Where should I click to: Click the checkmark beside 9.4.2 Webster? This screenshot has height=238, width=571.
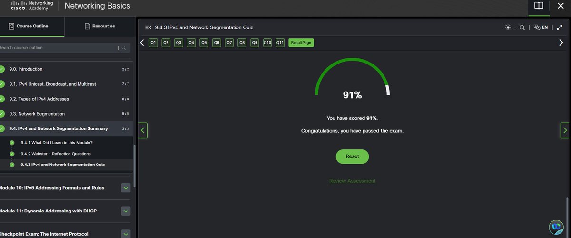tap(12, 154)
